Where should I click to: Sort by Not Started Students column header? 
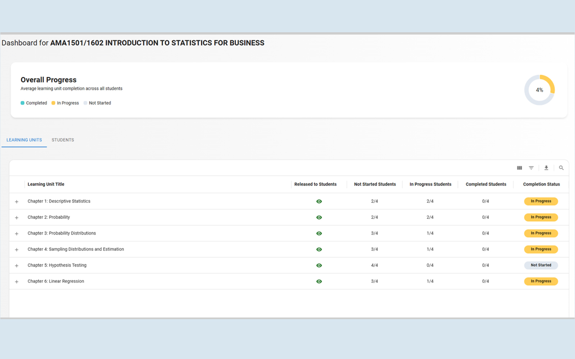point(375,184)
